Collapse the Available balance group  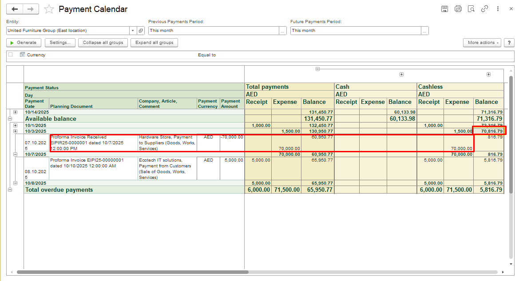10,119
